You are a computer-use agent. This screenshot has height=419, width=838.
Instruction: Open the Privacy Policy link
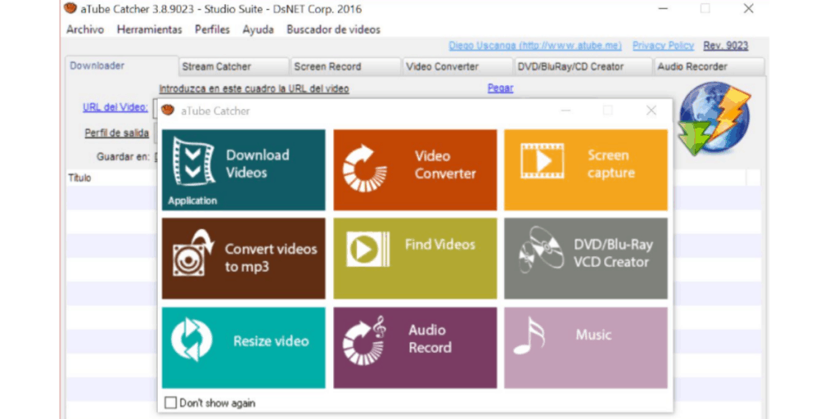(663, 46)
